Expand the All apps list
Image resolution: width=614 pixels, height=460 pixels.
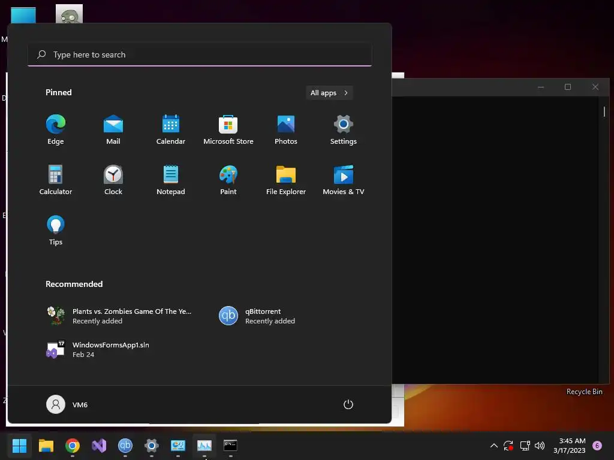329,93
